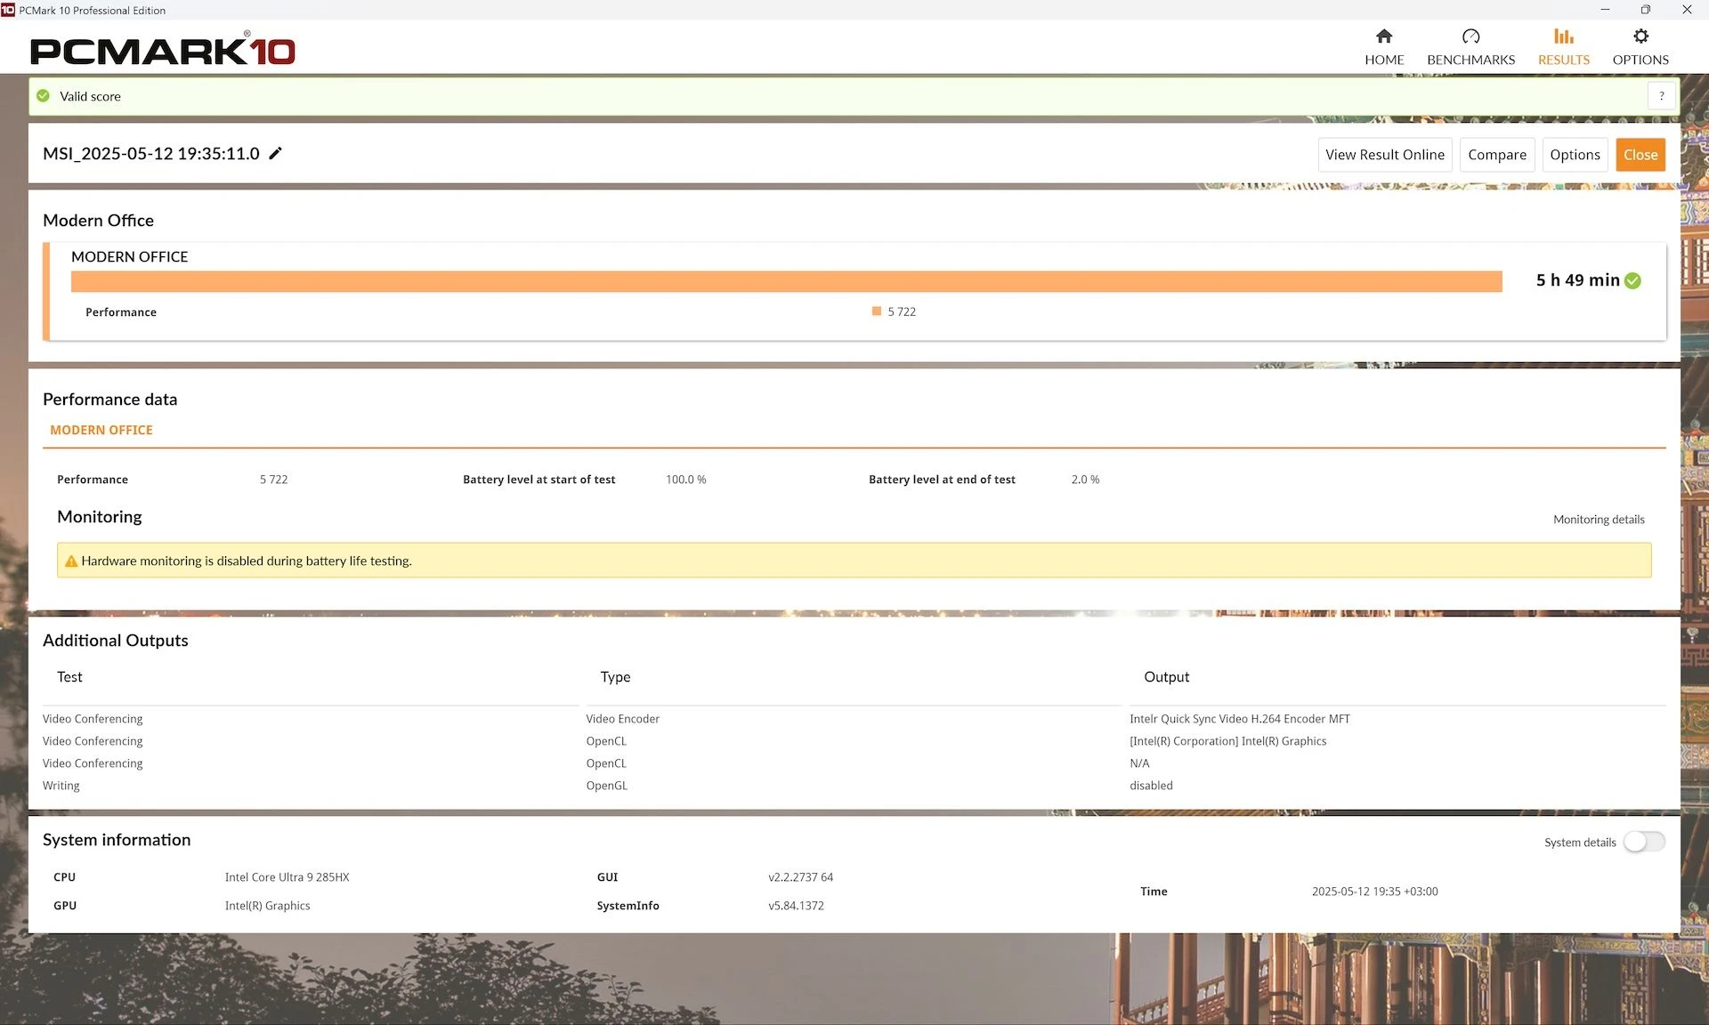Click the GUI version v2.2.2737 64
The image size is (1709, 1025).
pyautogui.click(x=801, y=877)
